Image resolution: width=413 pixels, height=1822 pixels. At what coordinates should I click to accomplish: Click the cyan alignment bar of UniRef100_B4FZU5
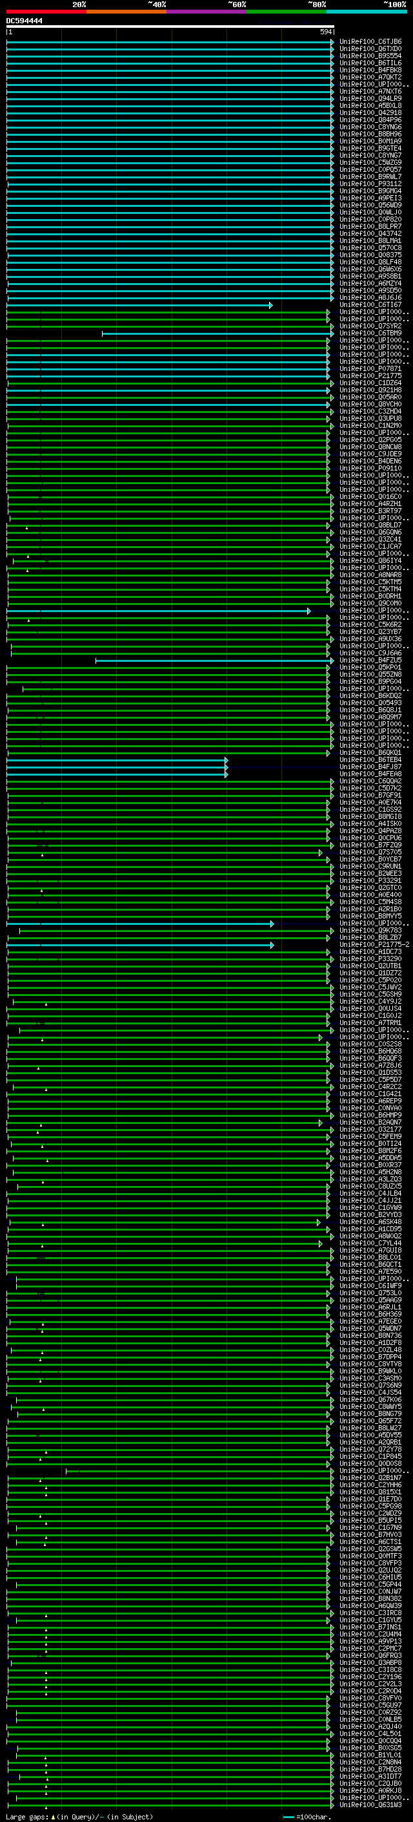[215, 661]
